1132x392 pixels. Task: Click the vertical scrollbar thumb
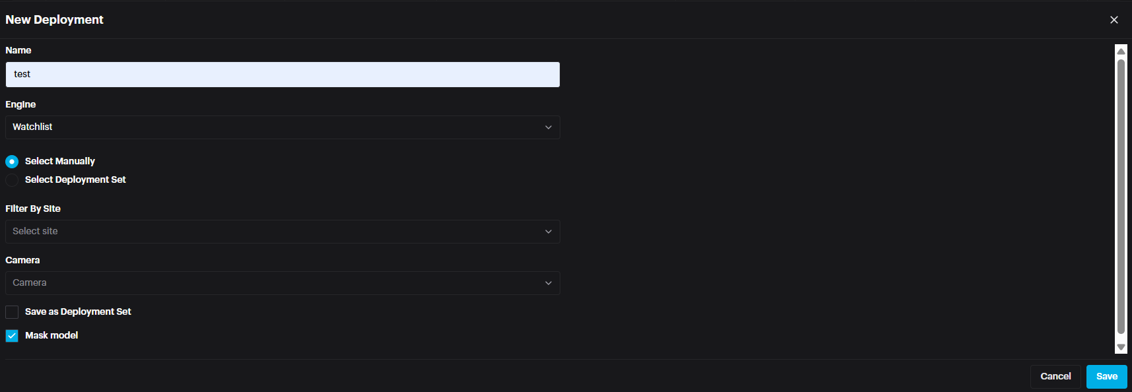click(1121, 197)
